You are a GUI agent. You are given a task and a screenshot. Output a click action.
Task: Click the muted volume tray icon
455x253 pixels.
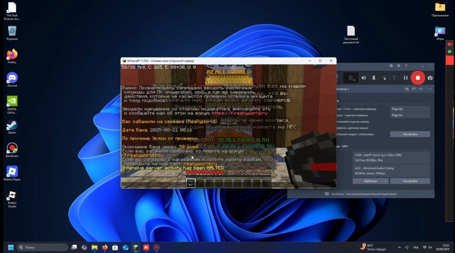point(430,247)
